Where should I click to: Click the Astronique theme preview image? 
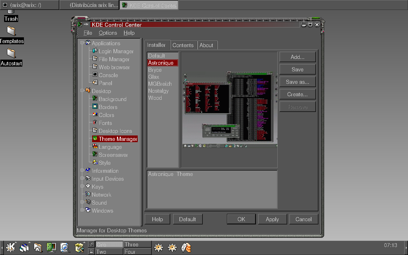pyautogui.click(x=229, y=110)
